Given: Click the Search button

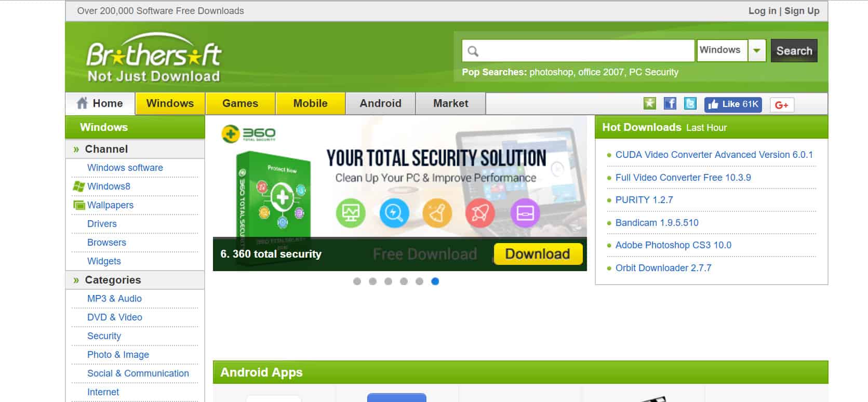Looking at the screenshot, I should click(794, 51).
